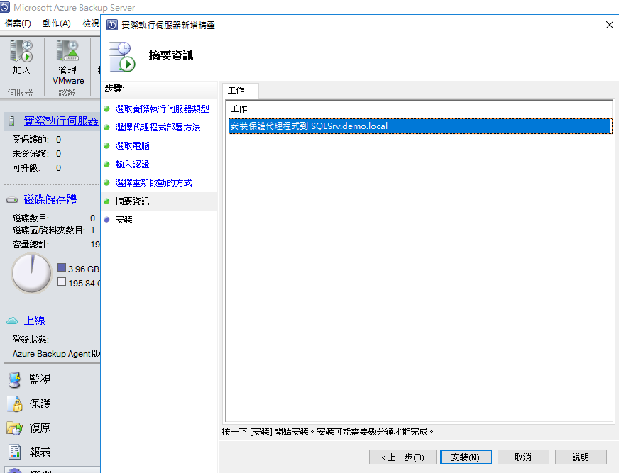Open the 檢視 menu
The height and width of the screenshot is (473, 619).
coord(91,23)
